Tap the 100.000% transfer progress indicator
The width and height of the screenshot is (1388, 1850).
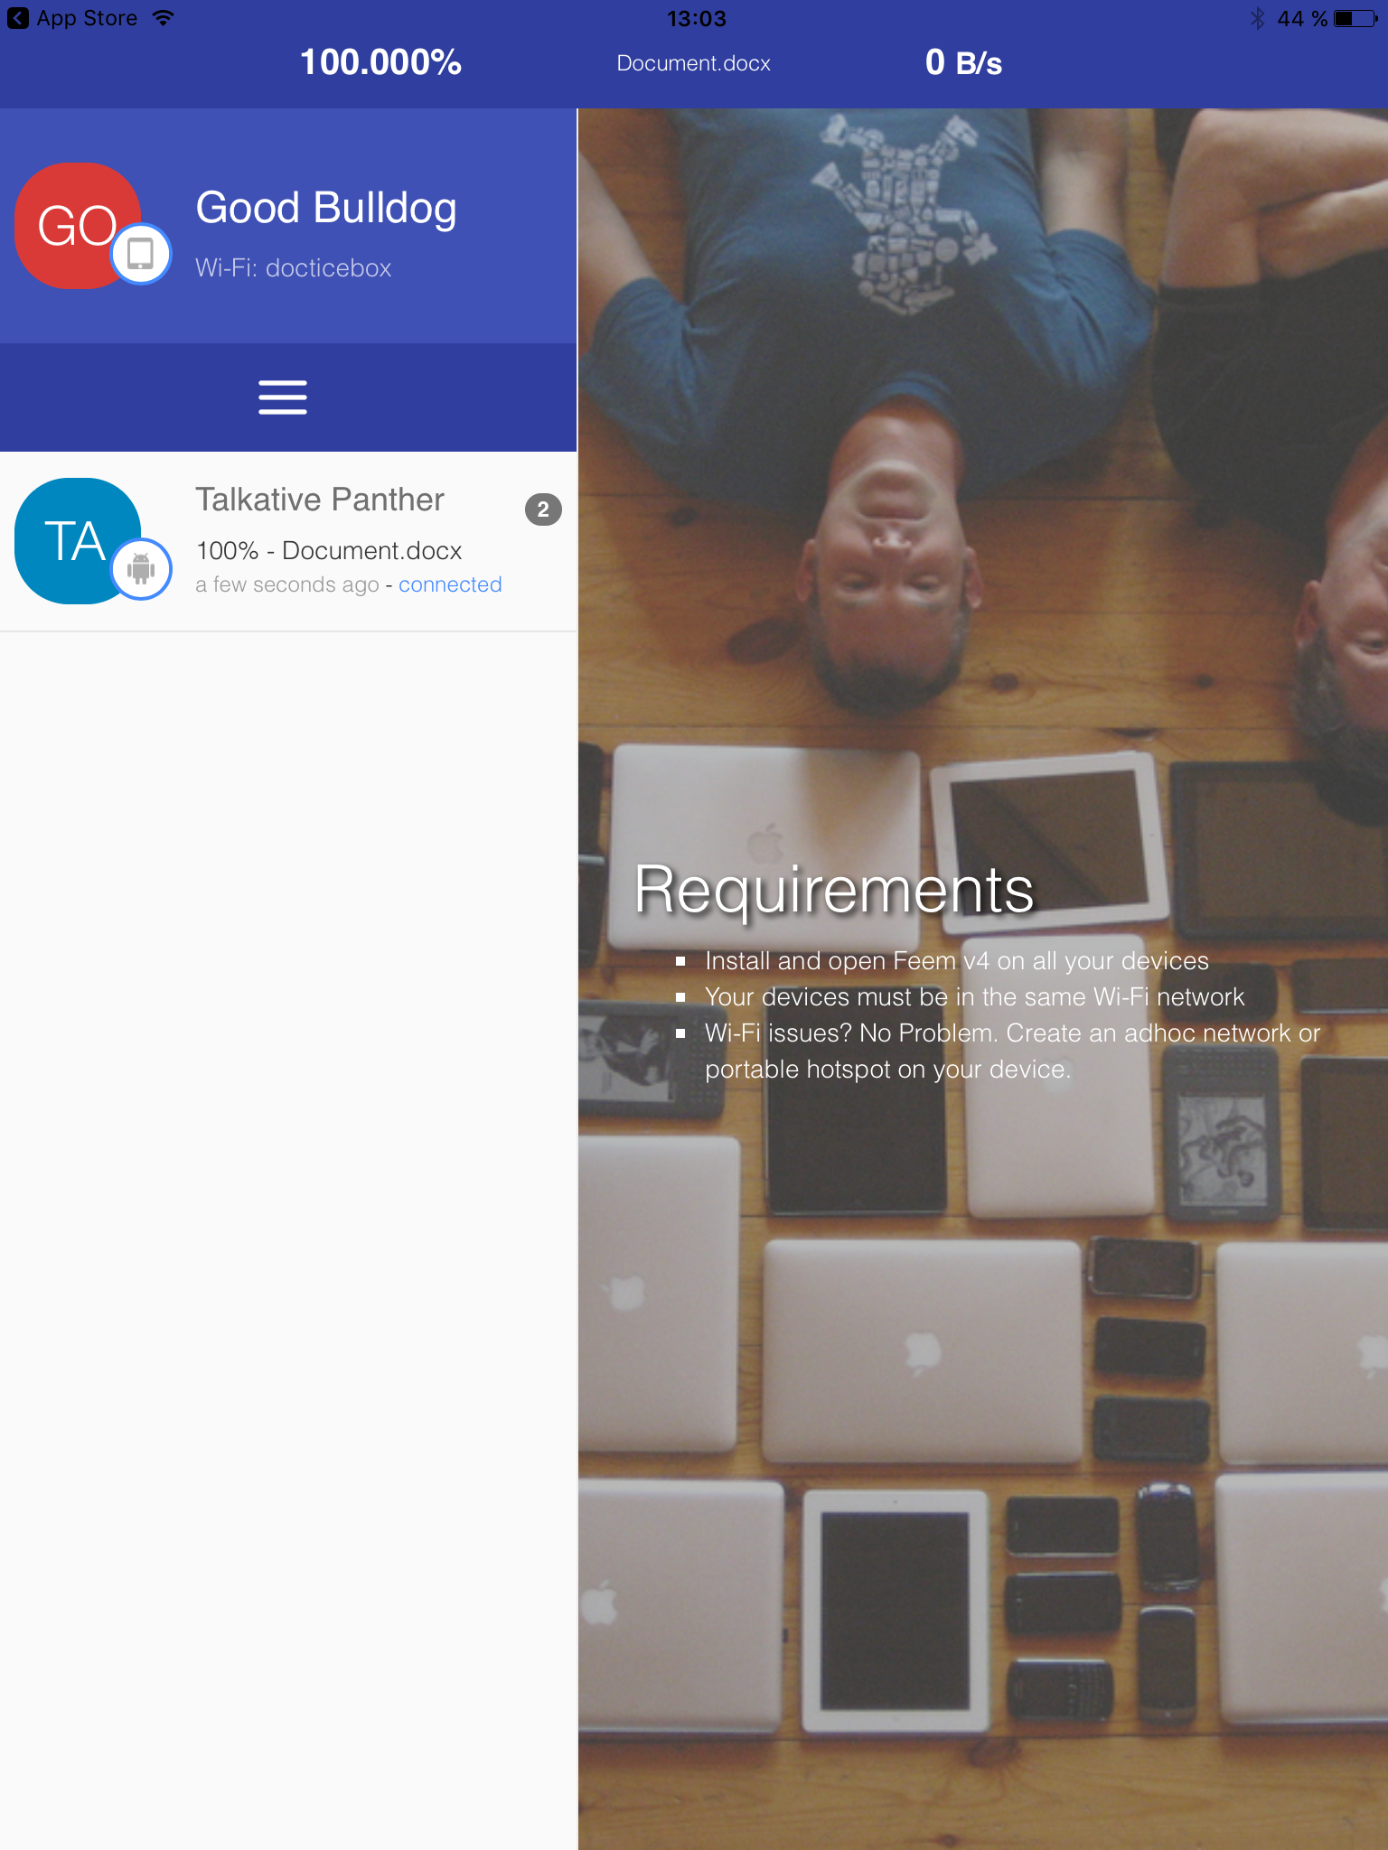[380, 62]
